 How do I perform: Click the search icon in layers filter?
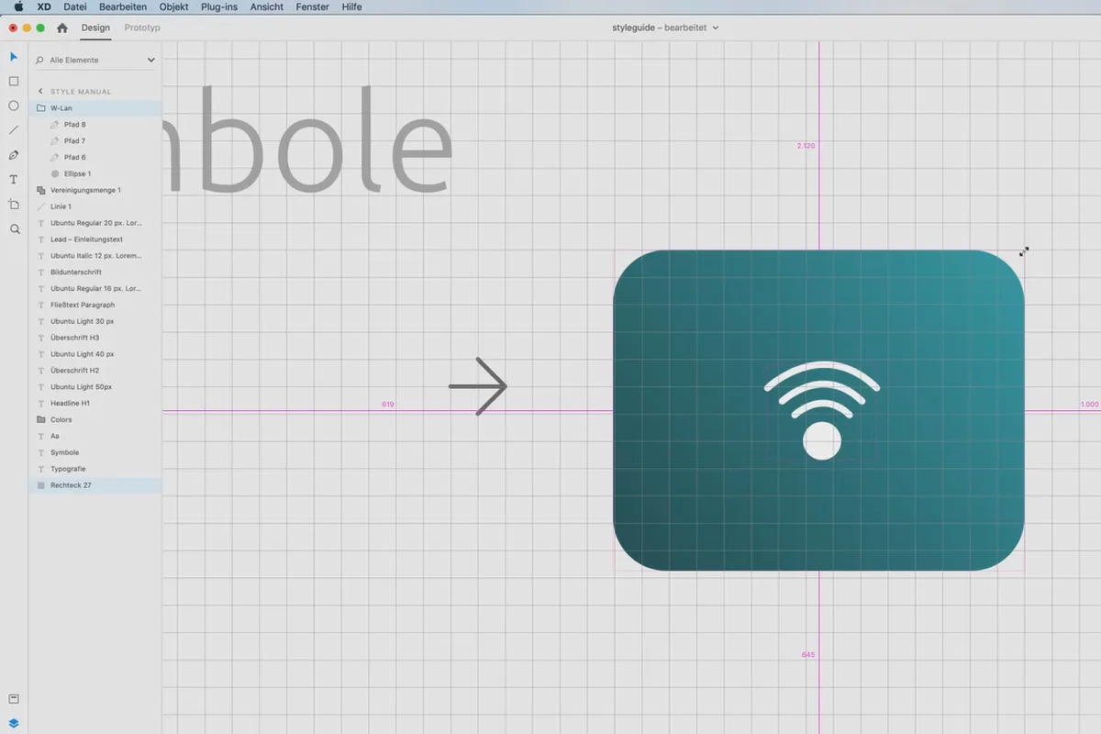(x=40, y=61)
